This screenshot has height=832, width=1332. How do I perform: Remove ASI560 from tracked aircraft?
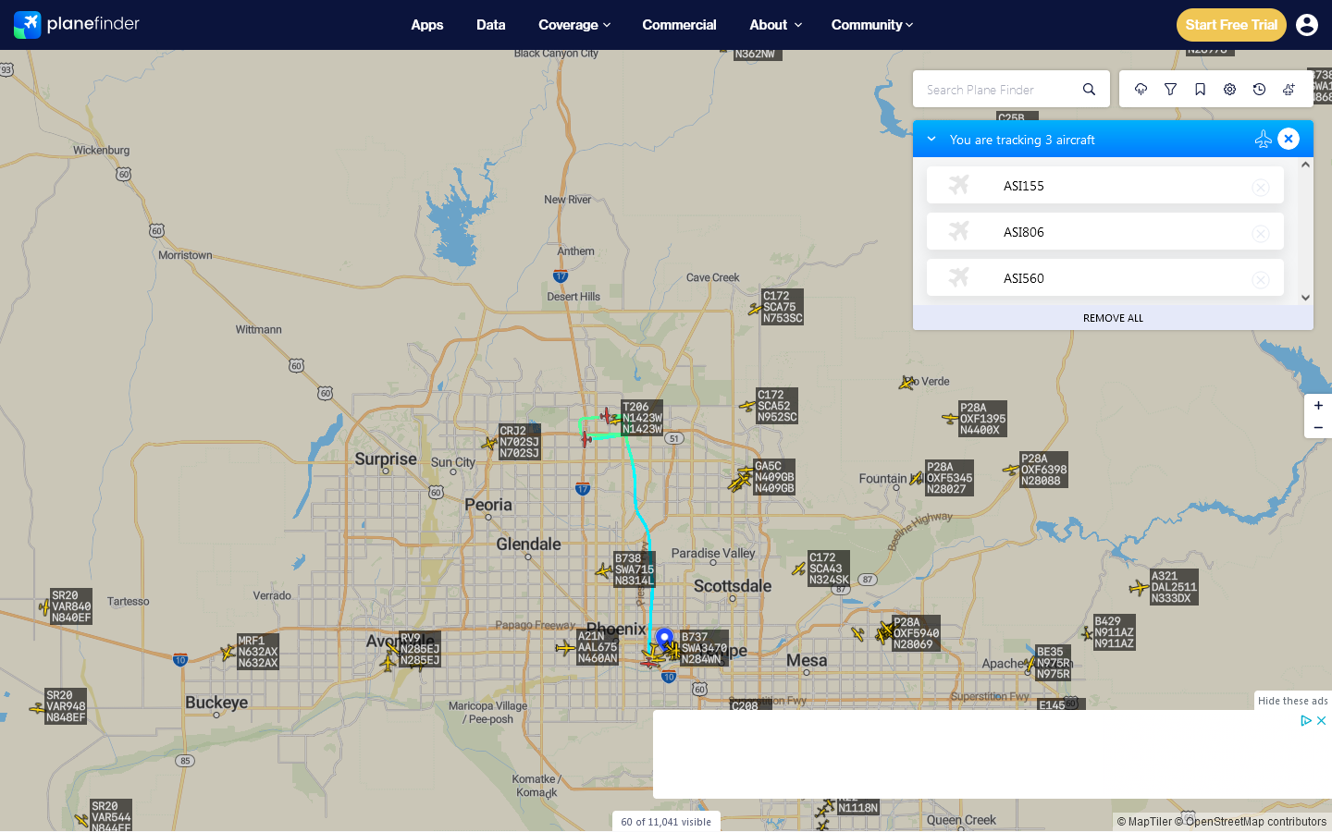click(x=1261, y=279)
